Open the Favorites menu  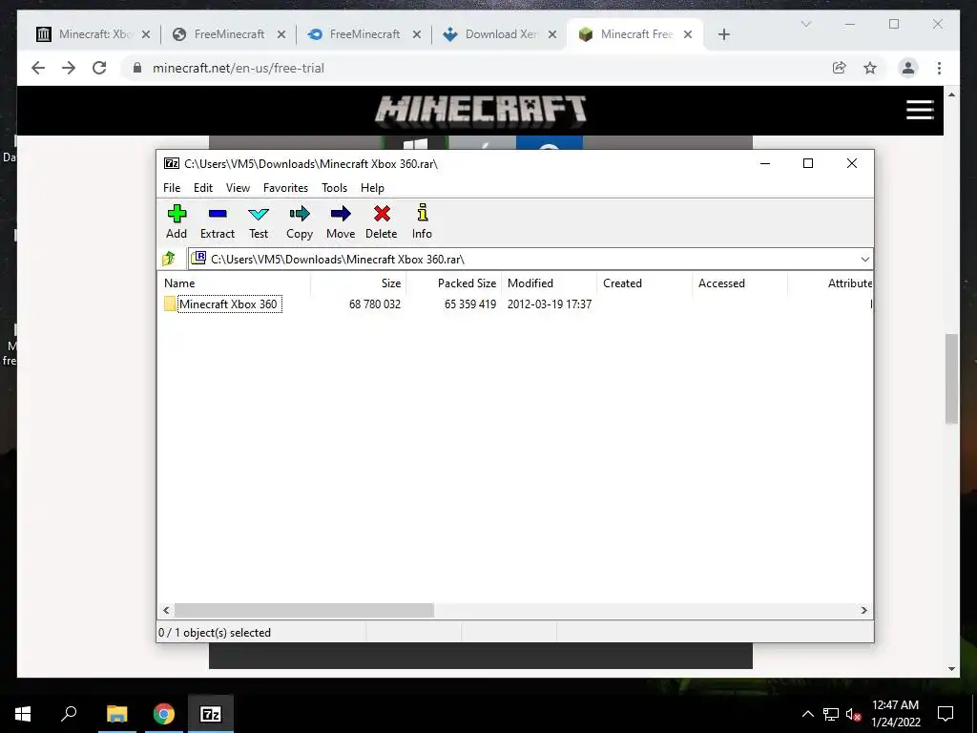(x=285, y=188)
